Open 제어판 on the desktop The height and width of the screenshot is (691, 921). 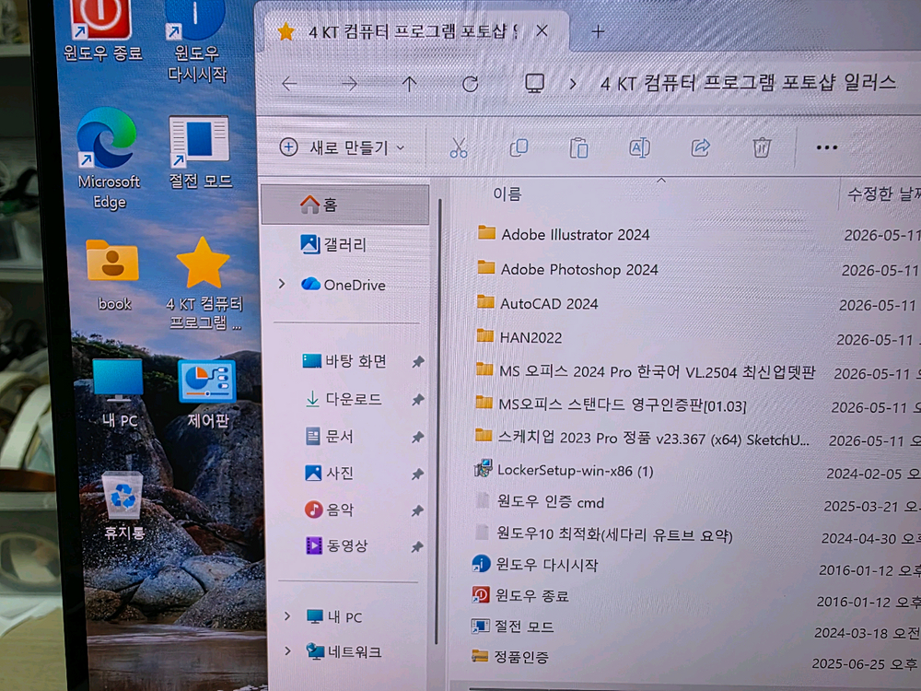[207, 393]
